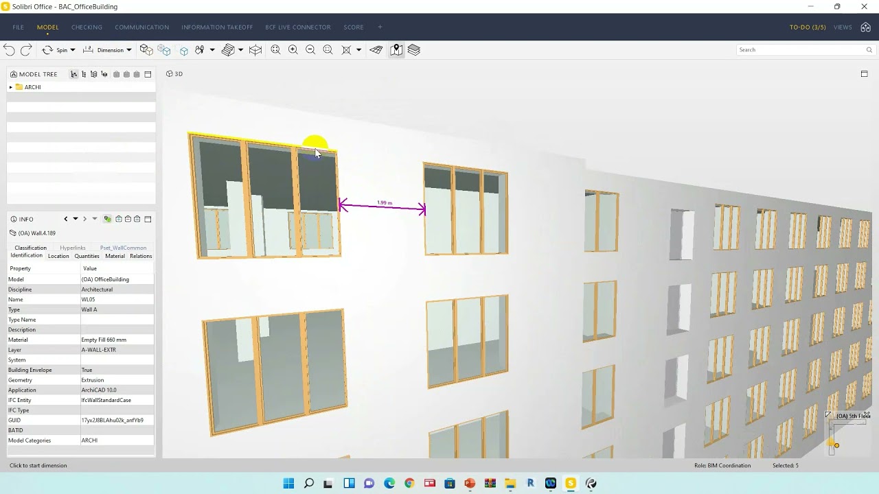
Task: Switch to the COMMUNICATION tab
Action: pyautogui.click(x=141, y=27)
